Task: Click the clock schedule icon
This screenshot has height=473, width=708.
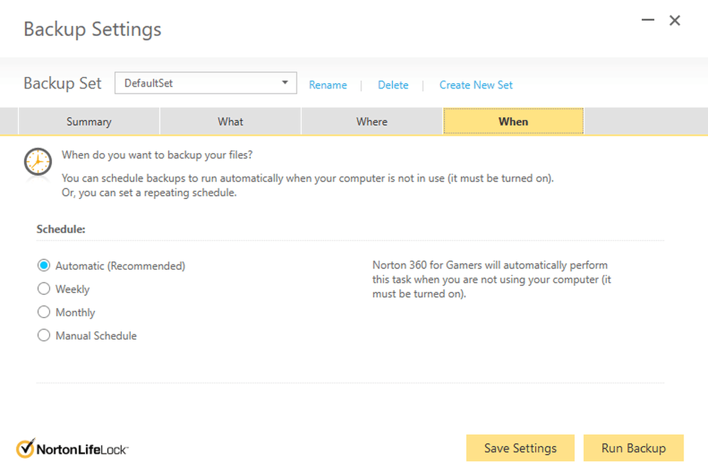Action: tap(38, 162)
